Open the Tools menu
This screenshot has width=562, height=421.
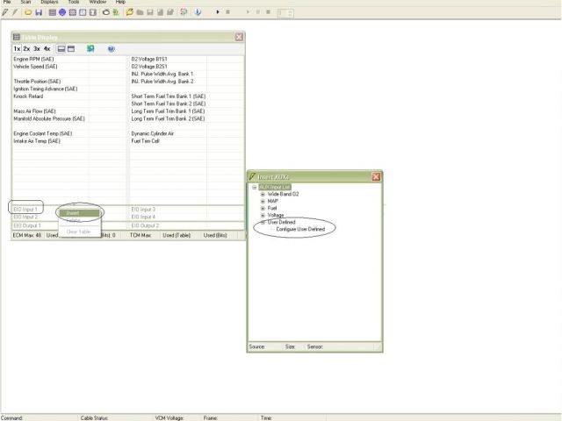tap(74, 3)
